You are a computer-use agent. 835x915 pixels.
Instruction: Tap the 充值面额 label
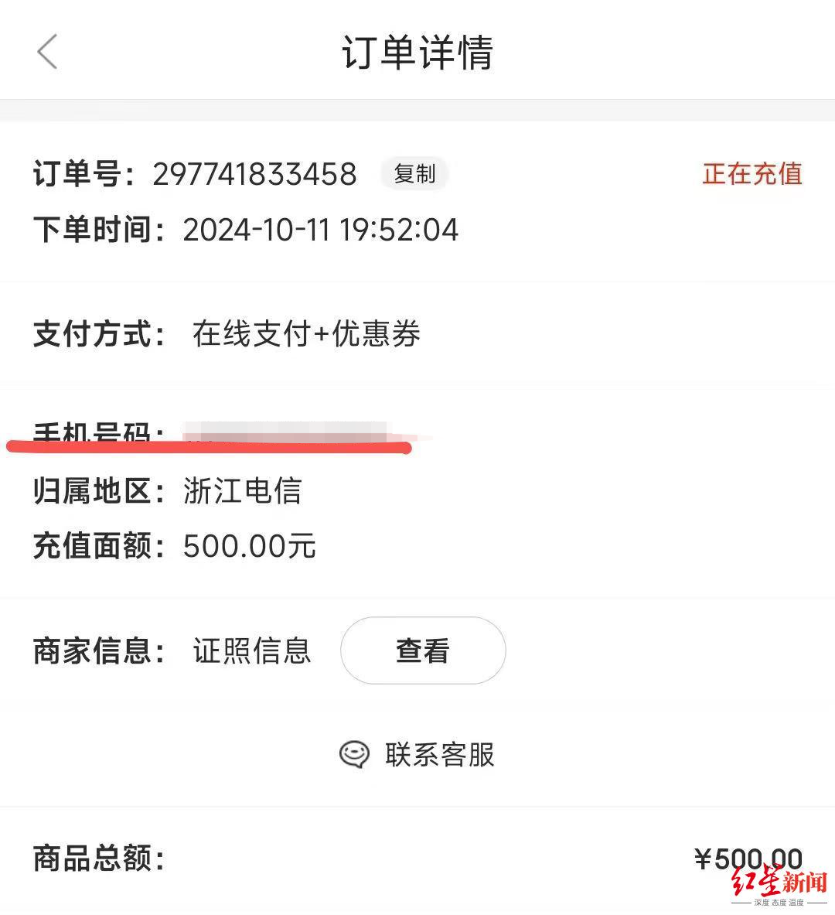pyautogui.click(x=99, y=546)
